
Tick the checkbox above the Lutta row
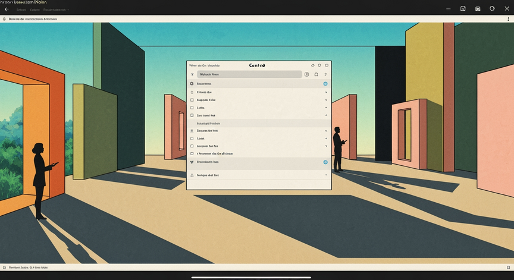192,100
